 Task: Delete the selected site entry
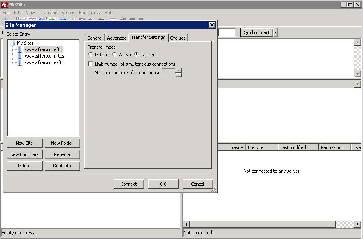coord(25,166)
